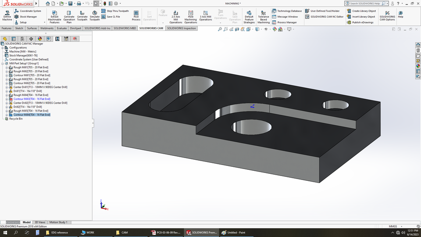Expand the Rough Mill1 operation node

[x=7, y=68]
